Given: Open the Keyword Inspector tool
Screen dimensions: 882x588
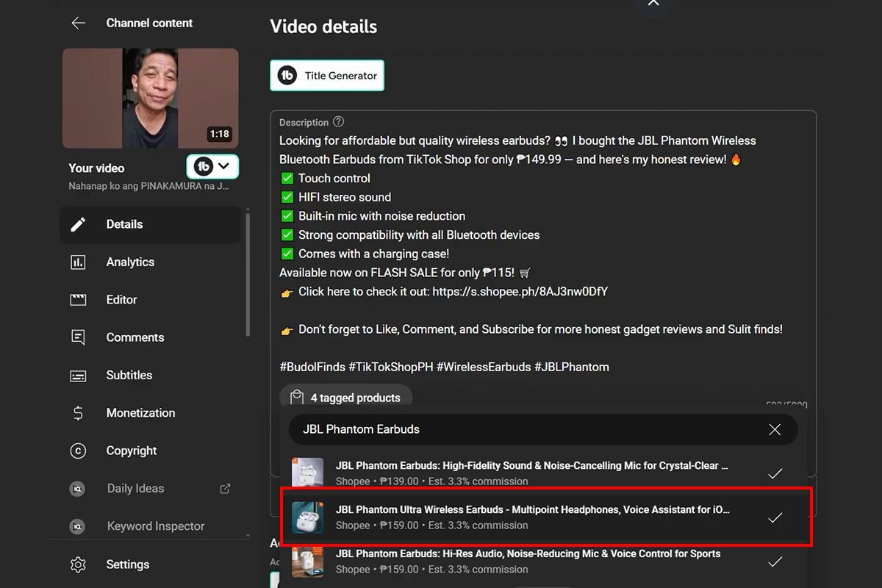Looking at the screenshot, I should [x=150, y=526].
